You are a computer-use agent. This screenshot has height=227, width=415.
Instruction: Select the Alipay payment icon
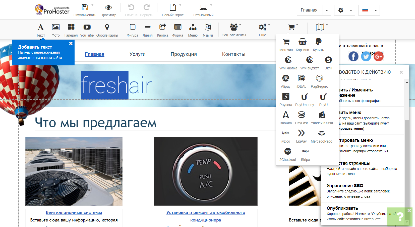[286, 78]
